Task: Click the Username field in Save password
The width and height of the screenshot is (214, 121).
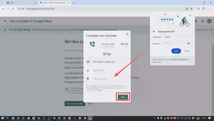Action: [x=177, y=37]
